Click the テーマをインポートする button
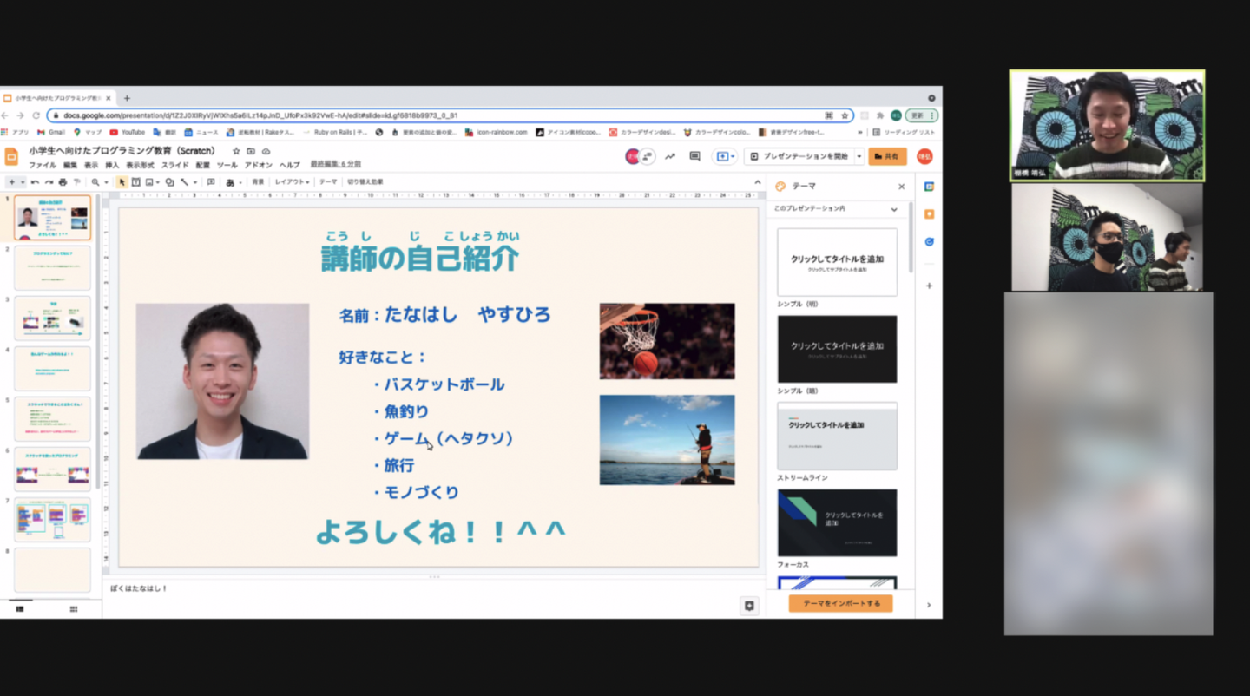The image size is (1250, 696). 840,604
